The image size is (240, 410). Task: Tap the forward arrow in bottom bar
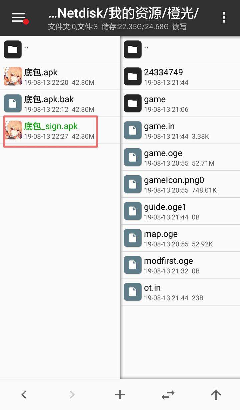(72, 395)
